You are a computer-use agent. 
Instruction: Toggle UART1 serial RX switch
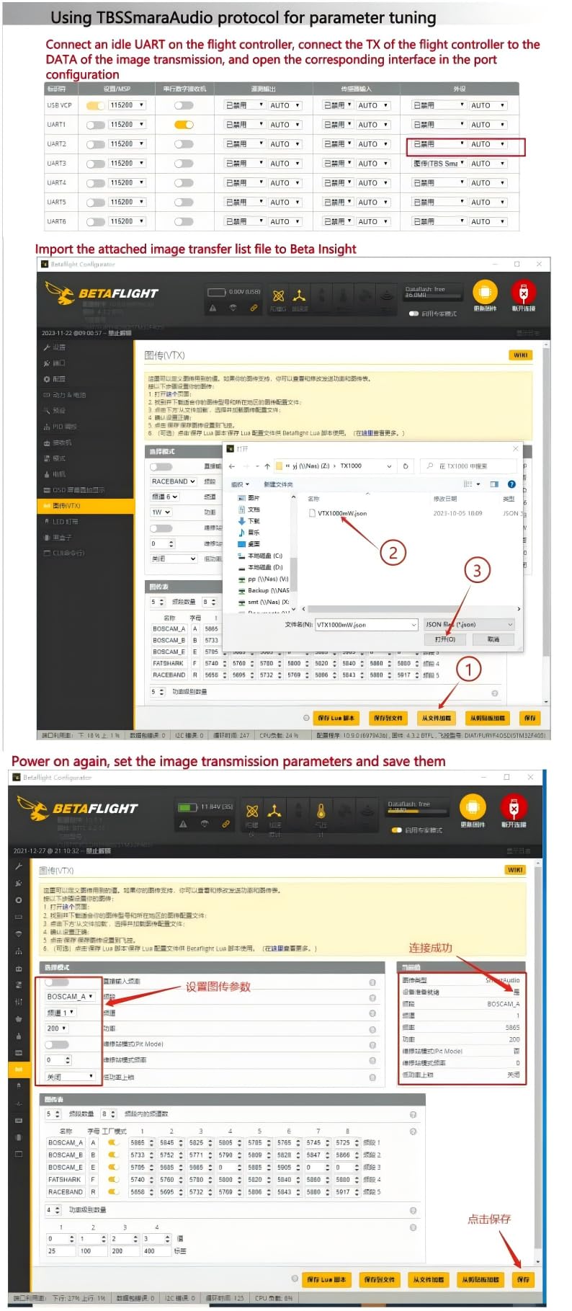(x=184, y=125)
